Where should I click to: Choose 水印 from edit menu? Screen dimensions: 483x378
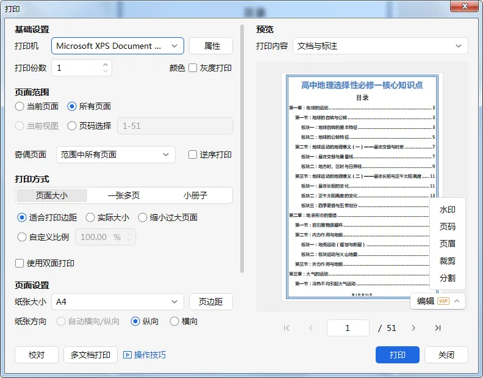tap(447, 210)
